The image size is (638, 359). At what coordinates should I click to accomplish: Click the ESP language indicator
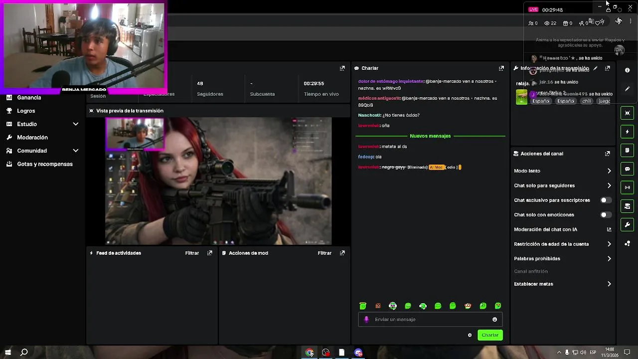tap(593, 353)
